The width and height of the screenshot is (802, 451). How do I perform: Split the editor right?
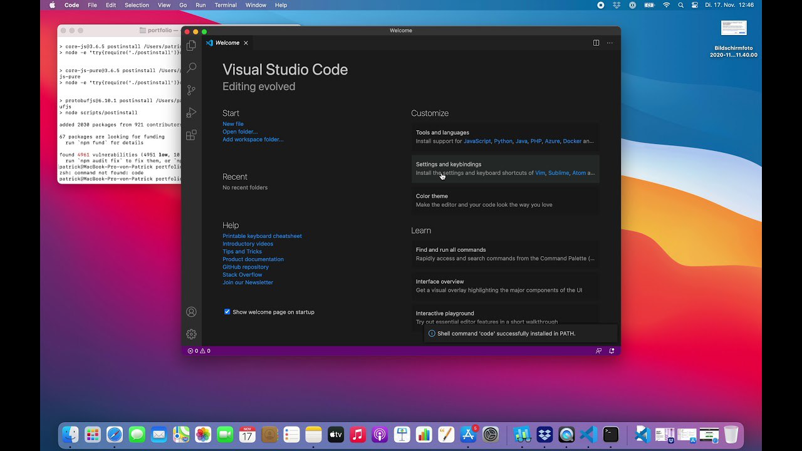tap(596, 43)
